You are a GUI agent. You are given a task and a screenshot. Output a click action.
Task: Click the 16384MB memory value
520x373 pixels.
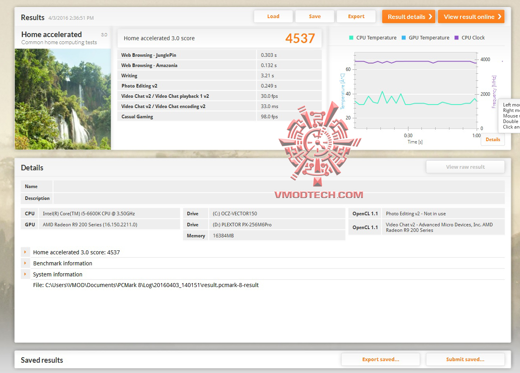(x=223, y=236)
